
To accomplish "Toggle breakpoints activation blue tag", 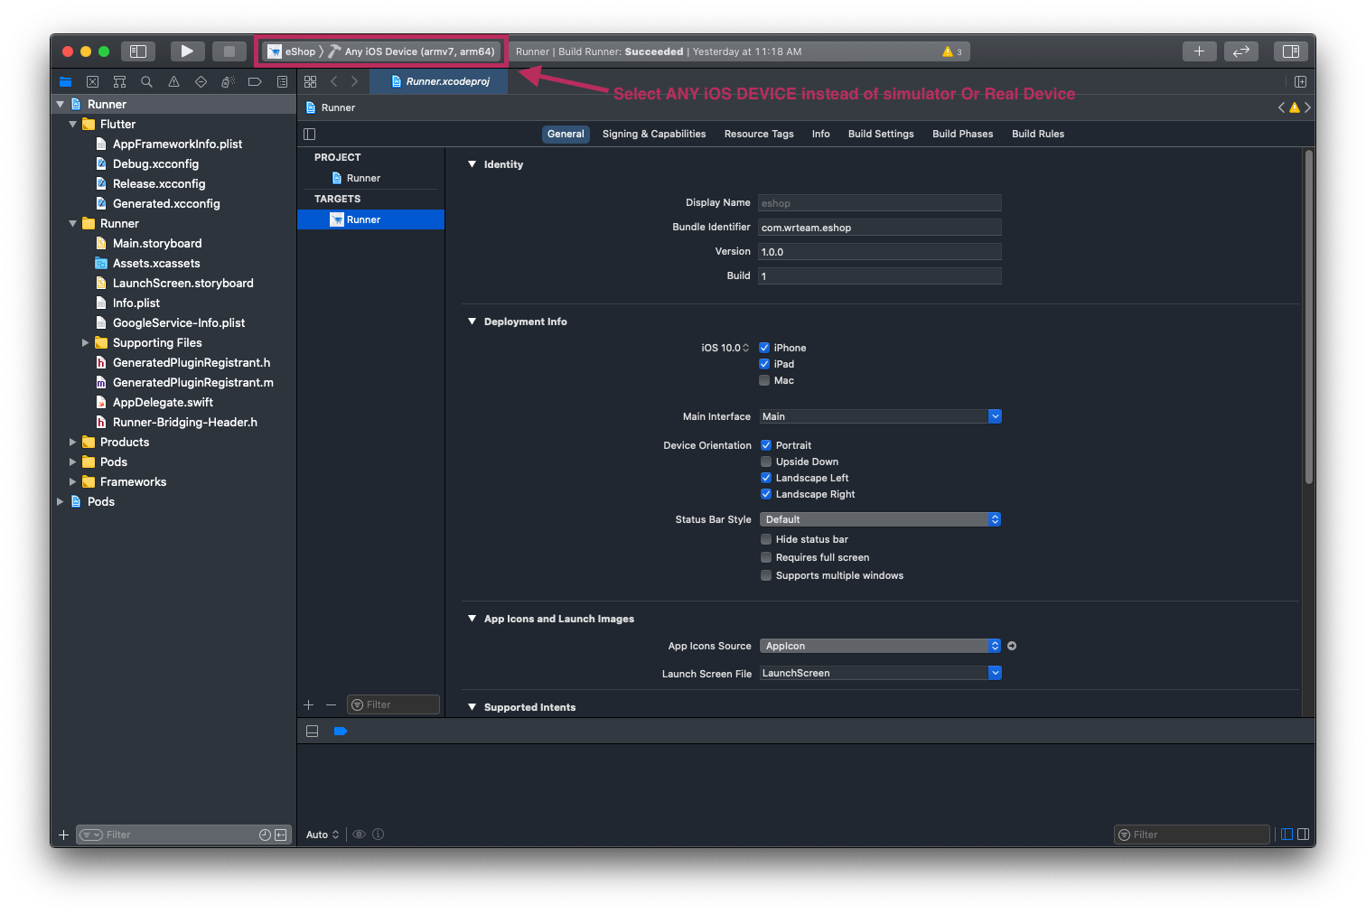I will pos(341,732).
